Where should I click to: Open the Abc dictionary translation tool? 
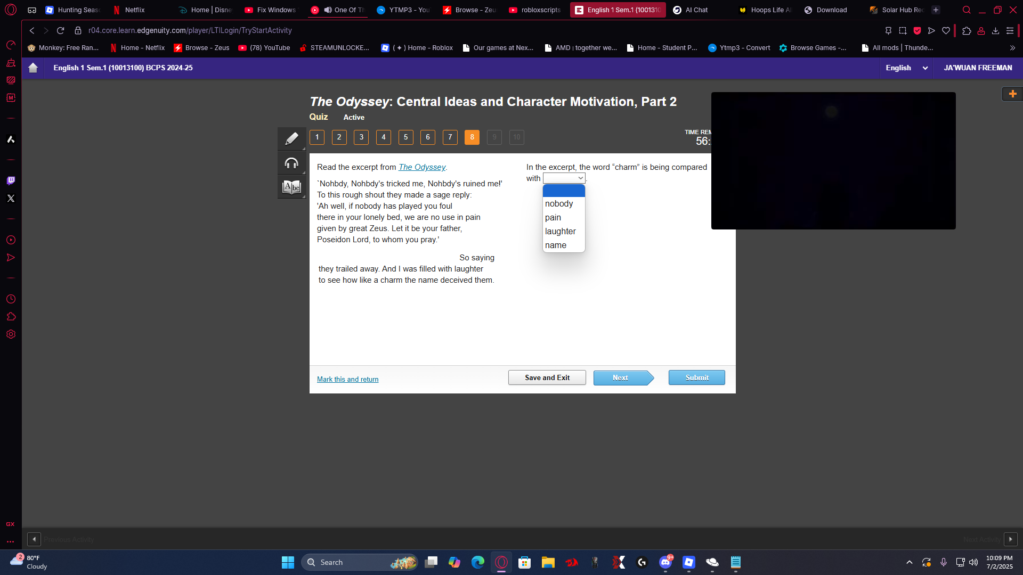(291, 187)
